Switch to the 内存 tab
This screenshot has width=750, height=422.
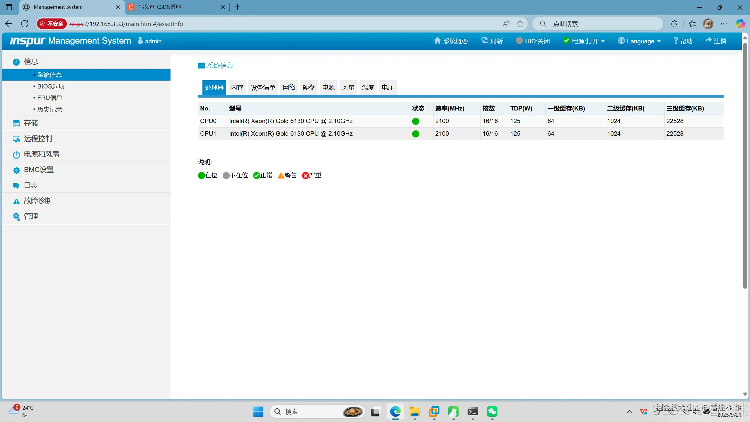237,87
